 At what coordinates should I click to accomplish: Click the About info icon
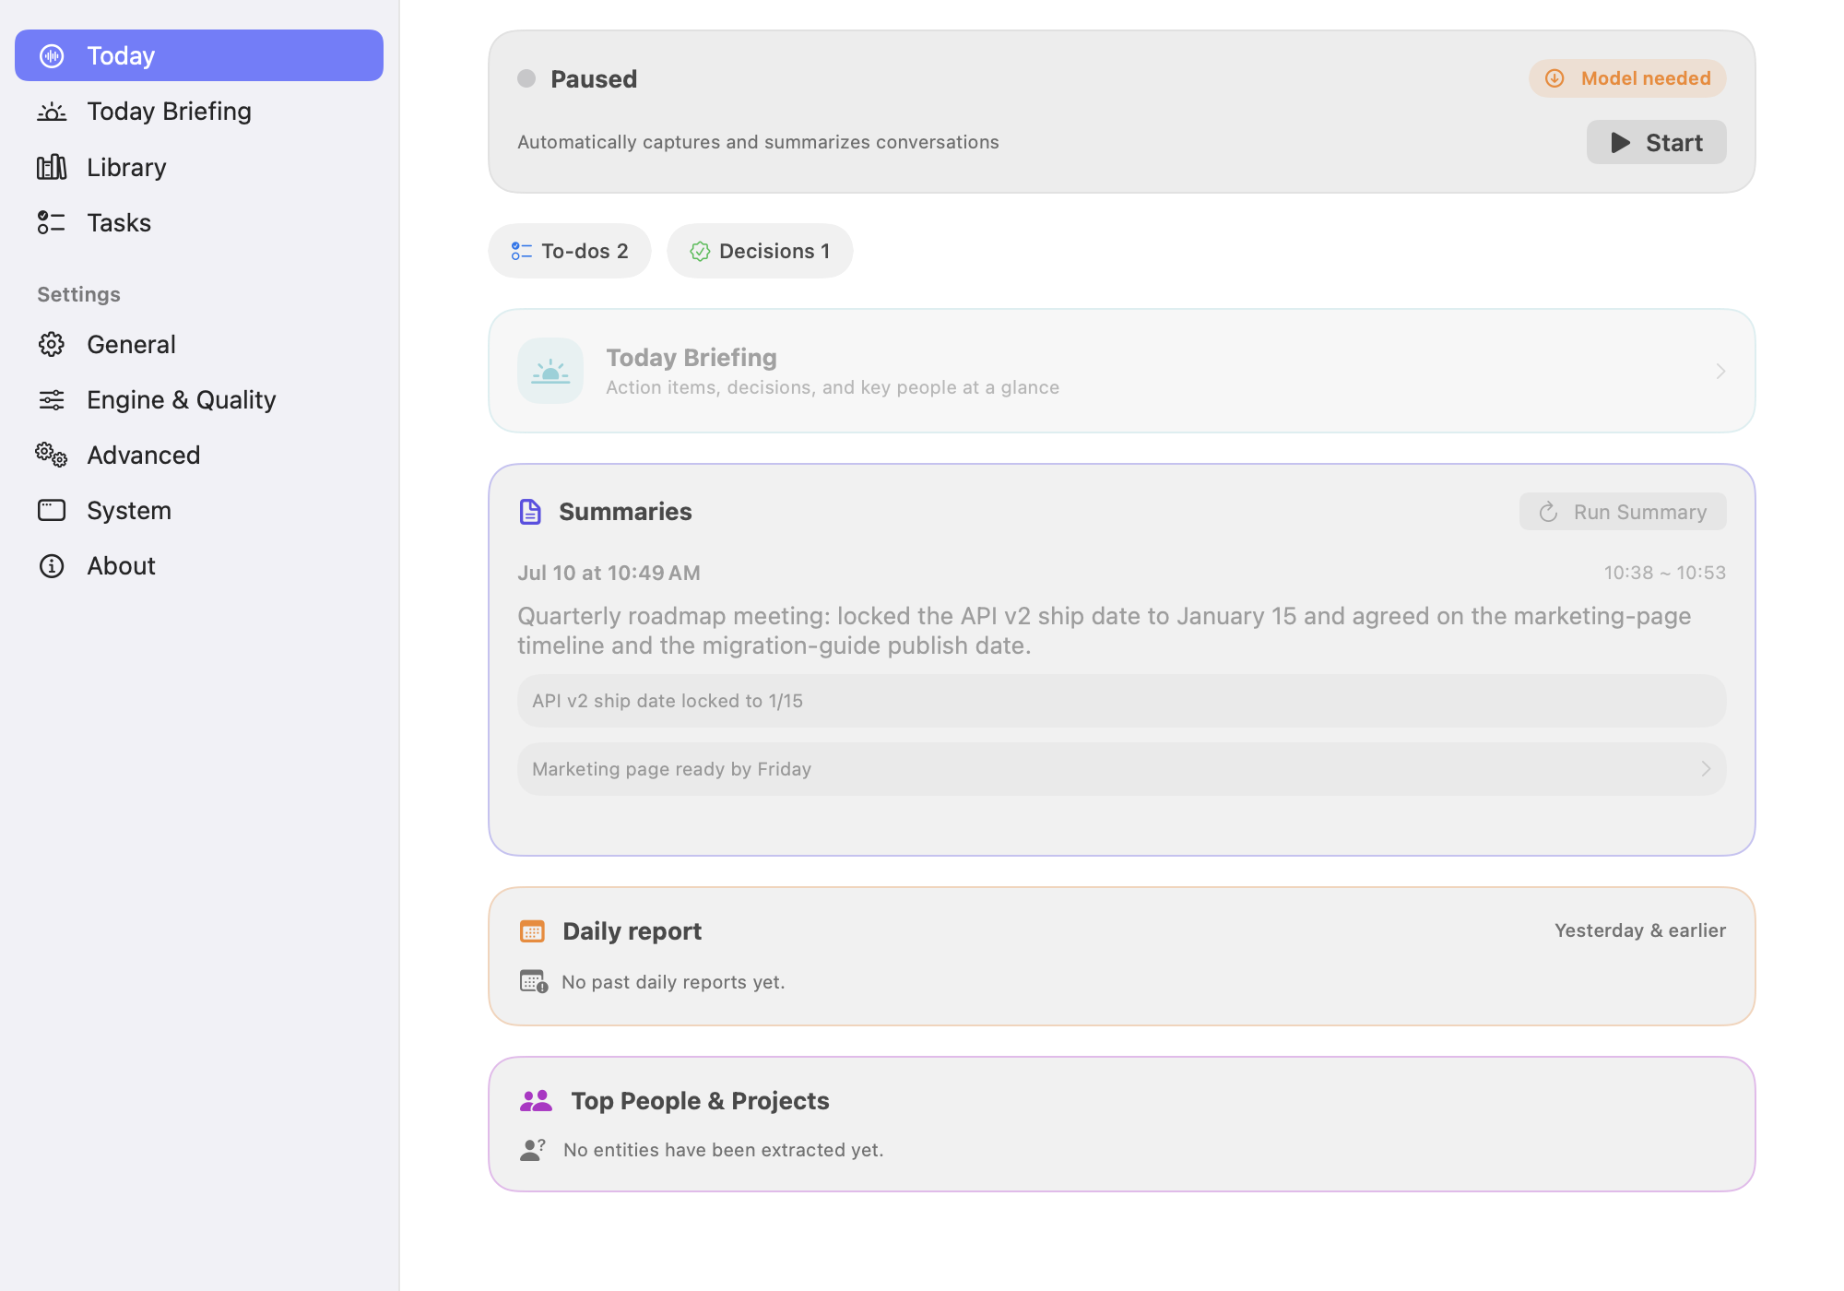coord(52,565)
